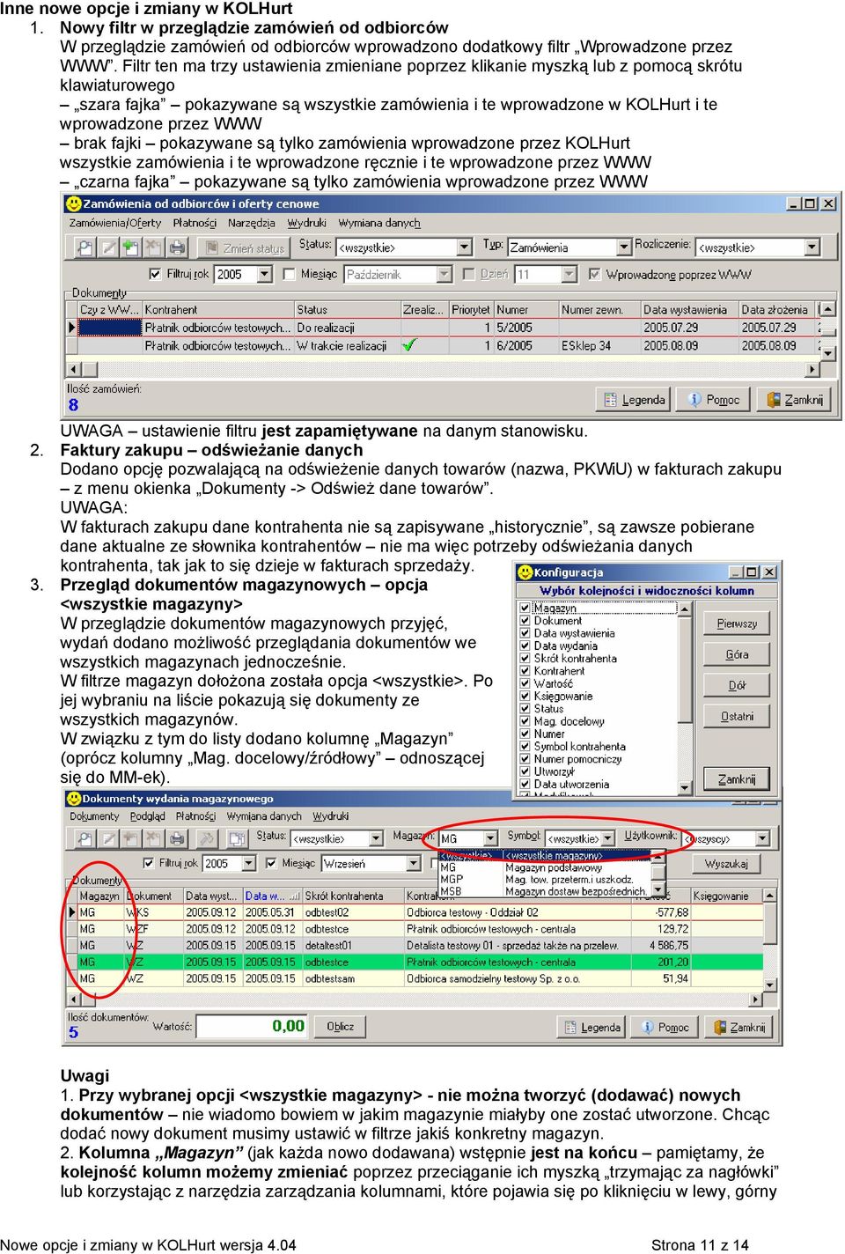Screen dimensions: 845x1254
Task: Click the printer icon in Zamówienia od odbiorców toolbar
Action: click(x=178, y=248)
